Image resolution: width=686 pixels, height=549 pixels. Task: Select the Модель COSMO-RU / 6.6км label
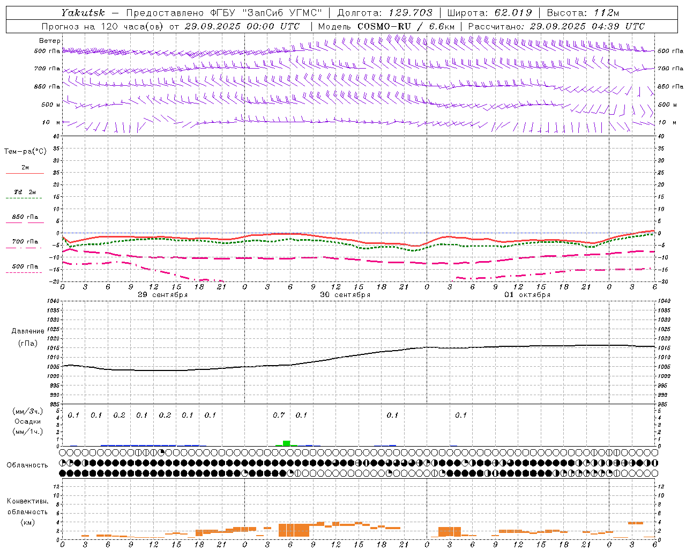[386, 26]
